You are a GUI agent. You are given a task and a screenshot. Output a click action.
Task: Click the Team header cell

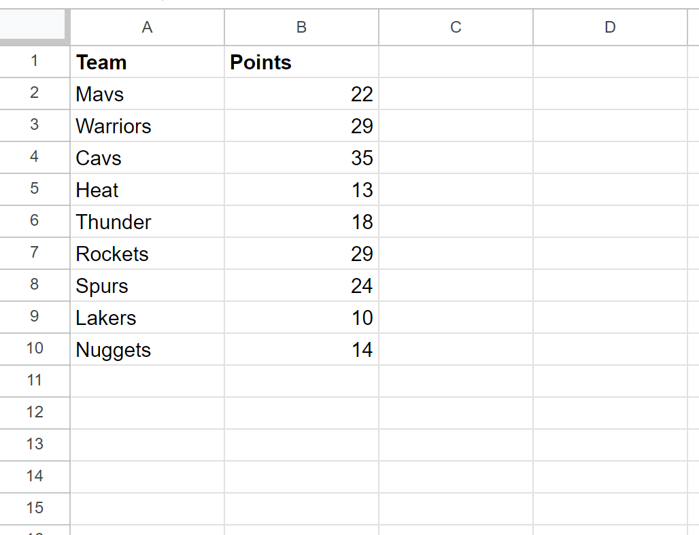click(147, 62)
